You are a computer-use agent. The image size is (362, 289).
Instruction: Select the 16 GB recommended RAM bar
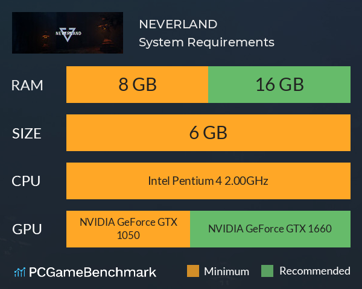pos(279,84)
